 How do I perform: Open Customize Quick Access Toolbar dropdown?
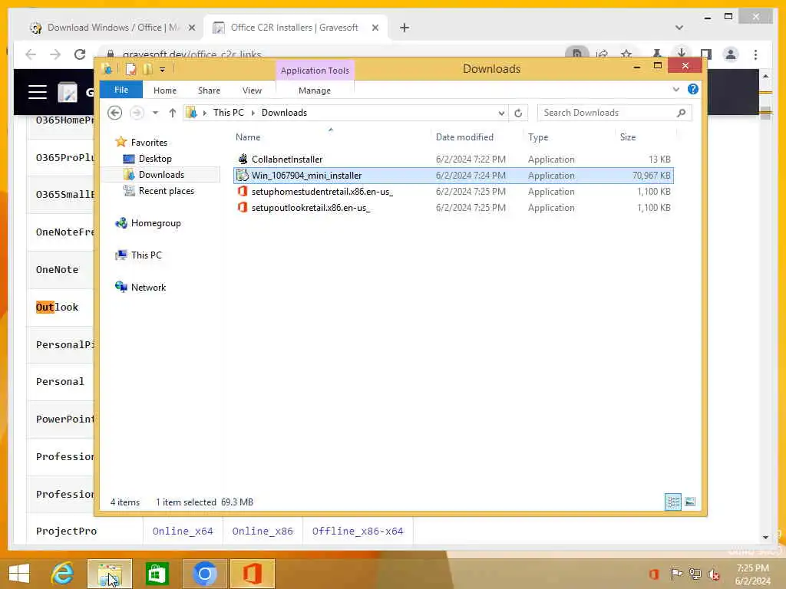pos(163,70)
